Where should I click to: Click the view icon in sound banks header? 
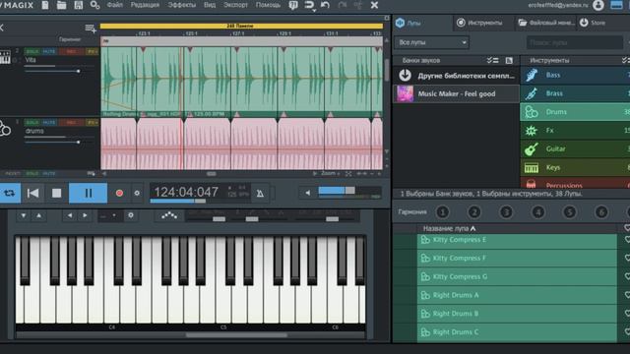[509, 60]
